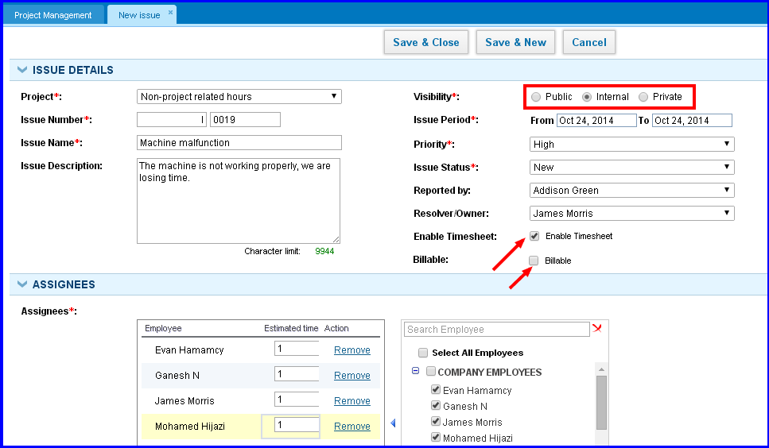Focus the Search Employee box

point(497,329)
